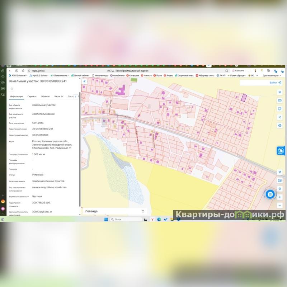
Task: Expand the Легенда panel
Action: 143,211
